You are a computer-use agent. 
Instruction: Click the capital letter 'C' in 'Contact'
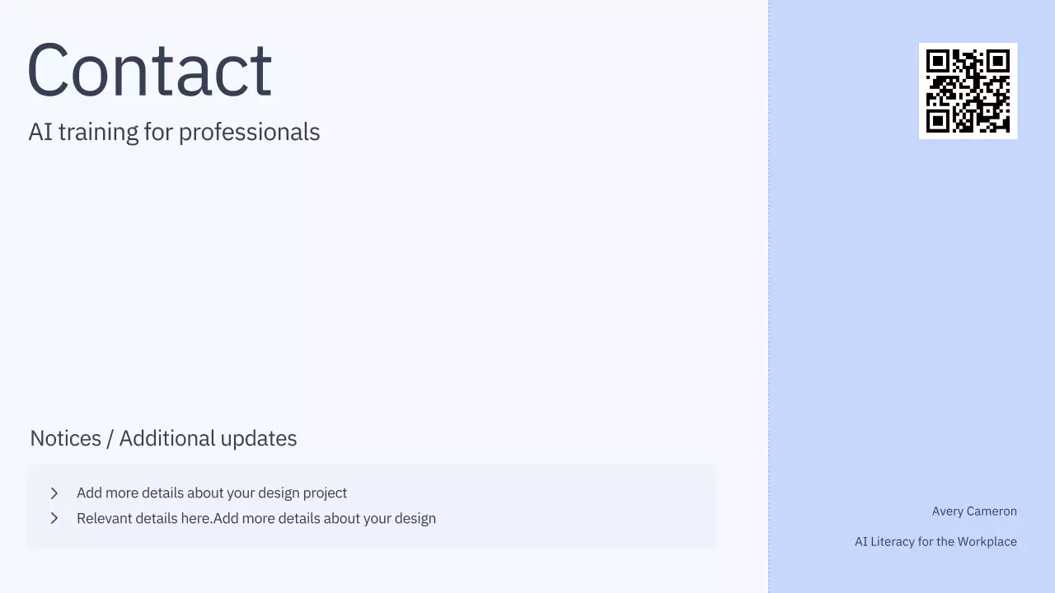click(x=47, y=71)
